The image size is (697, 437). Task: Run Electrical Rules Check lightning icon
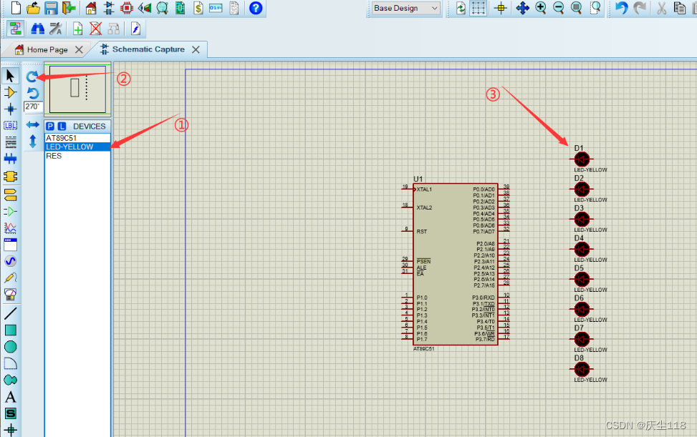pos(135,29)
